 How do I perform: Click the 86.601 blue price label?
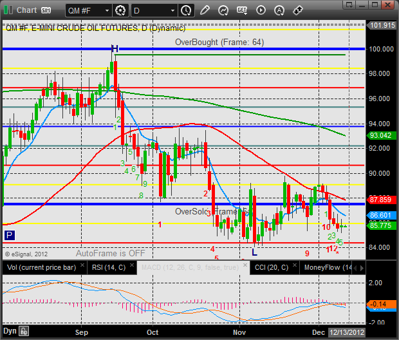(381, 215)
